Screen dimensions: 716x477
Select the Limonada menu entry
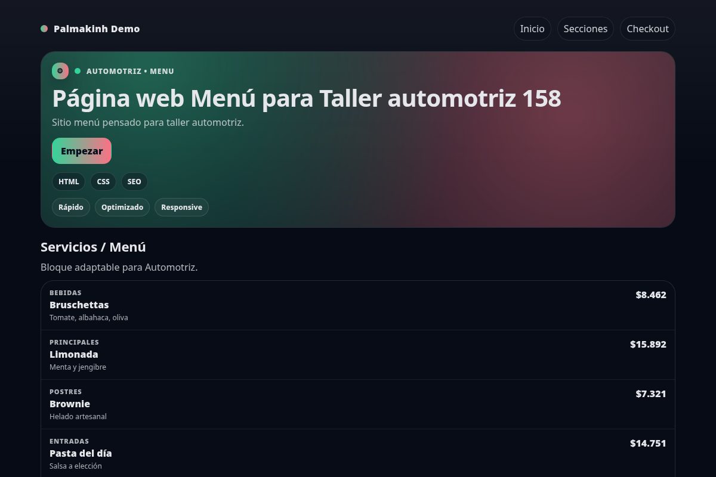[74, 354]
